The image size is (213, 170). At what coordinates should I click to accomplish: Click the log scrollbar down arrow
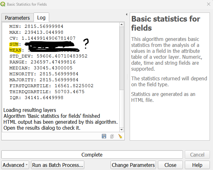tap(122, 129)
